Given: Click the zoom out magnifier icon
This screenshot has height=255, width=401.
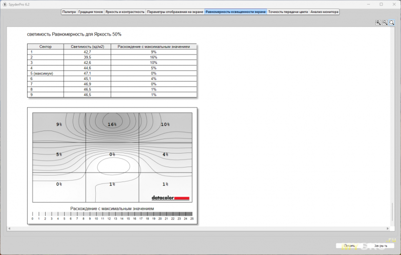Looking at the screenshot, I should [x=385, y=22].
